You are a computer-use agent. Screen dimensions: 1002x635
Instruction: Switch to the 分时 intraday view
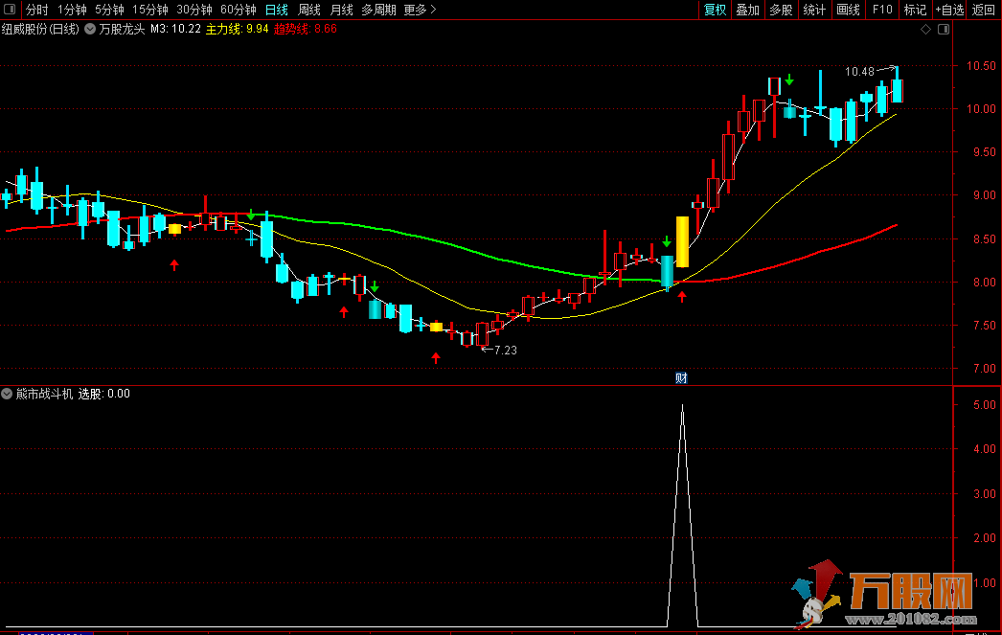tap(37, 10)
